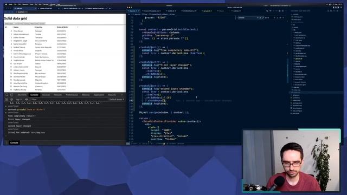Click context.groupBy('Date of Birth') console entry
347x195 pixels.
tap(27, 109)
